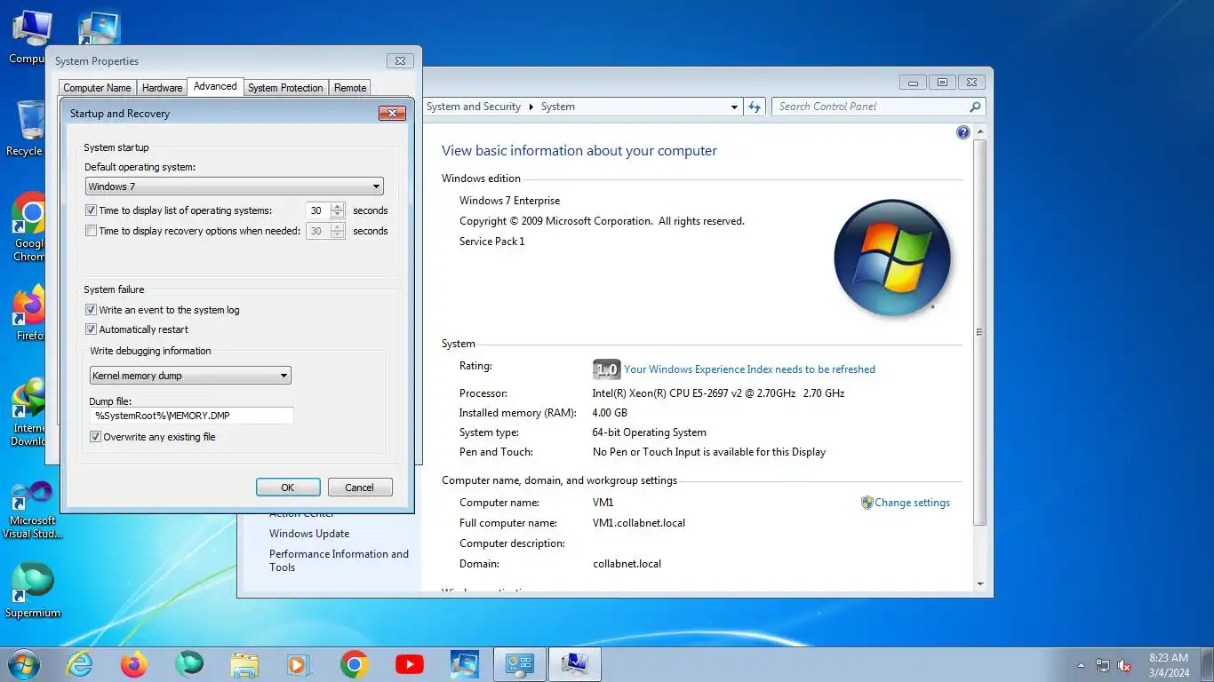Click the System breadcrumb in address bar
The width and height of the screenshot is (1214, 682).
[557, 107]
